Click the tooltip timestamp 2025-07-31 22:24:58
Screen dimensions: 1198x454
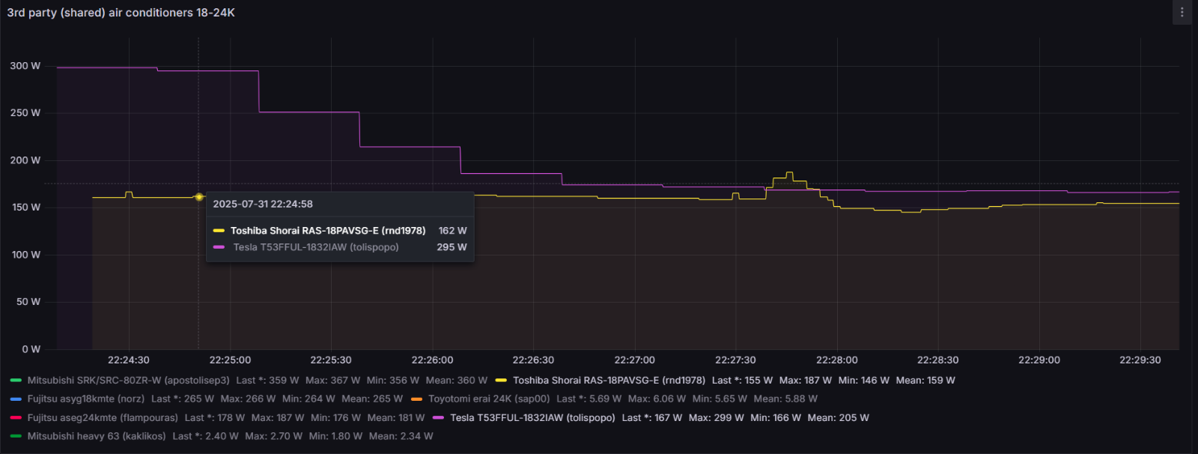(x=263, y=204)
